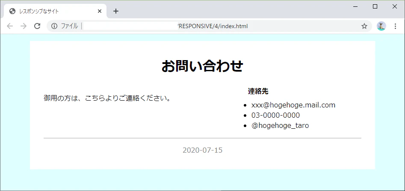Click the ファイル label in the address bar
Screen dimensions: 405x191
point(69,26)
